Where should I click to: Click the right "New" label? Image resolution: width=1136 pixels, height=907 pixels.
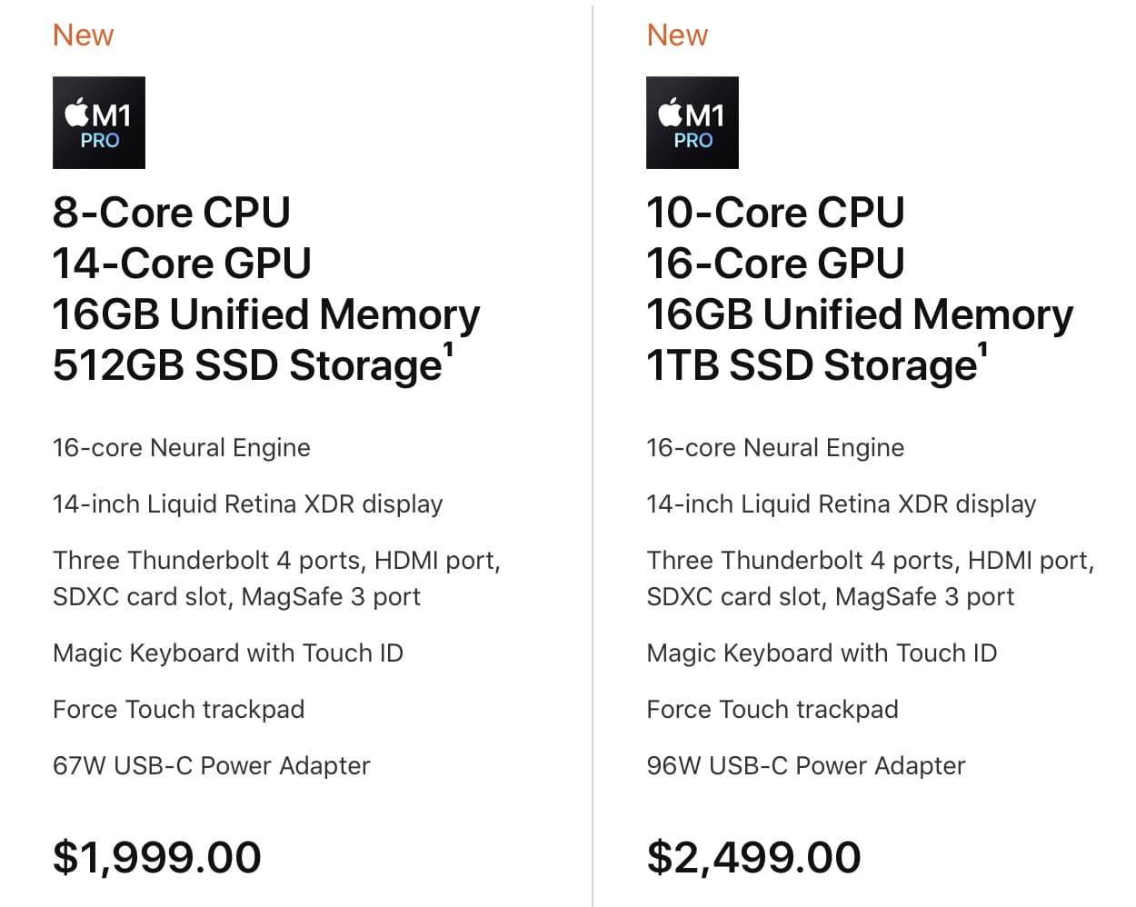tap(677, 35)
